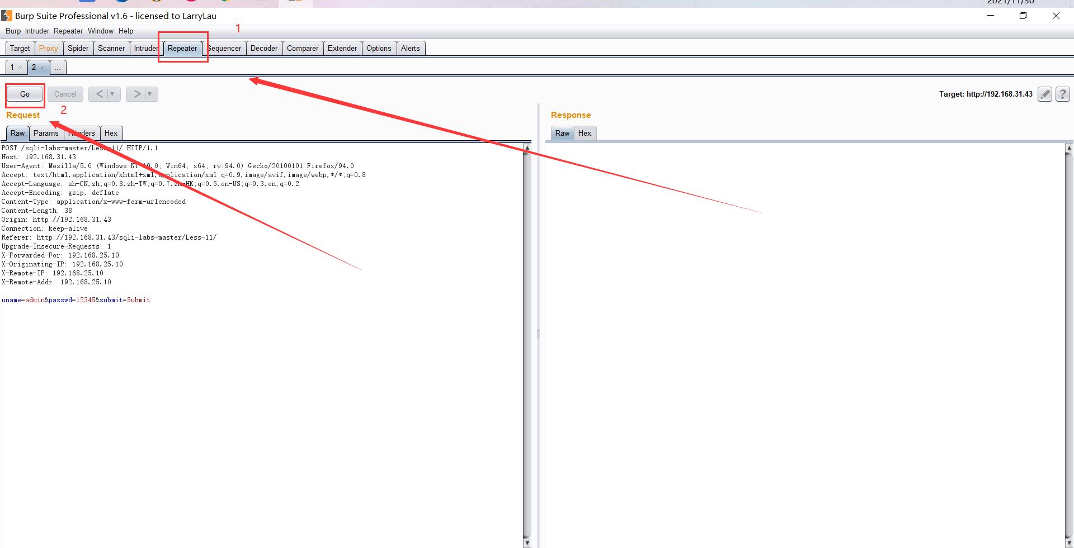The image size is (1074, 548).
Task: Click the Host: 192.168.31.43 header line
Action: pos(39,157)
